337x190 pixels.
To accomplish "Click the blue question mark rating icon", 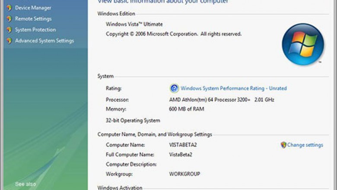I will click(x=174, y=88).
